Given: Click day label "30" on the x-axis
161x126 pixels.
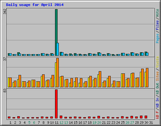Looking at the screenshot, I should pos(146,123).
